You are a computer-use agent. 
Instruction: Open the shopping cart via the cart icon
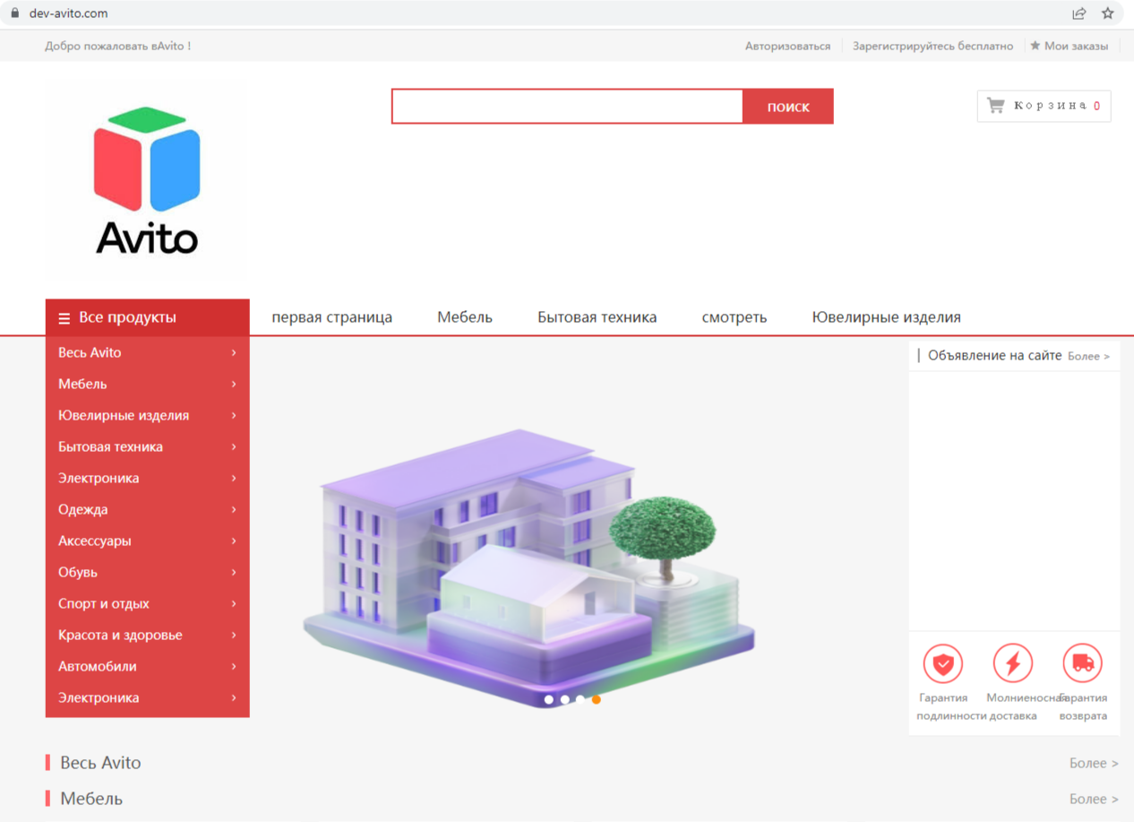996,105
